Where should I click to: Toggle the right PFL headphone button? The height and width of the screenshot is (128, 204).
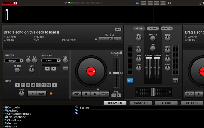click(175, 81)
